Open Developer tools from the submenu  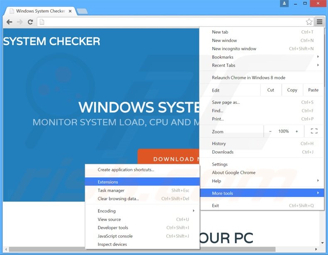(x=142, y=228)
